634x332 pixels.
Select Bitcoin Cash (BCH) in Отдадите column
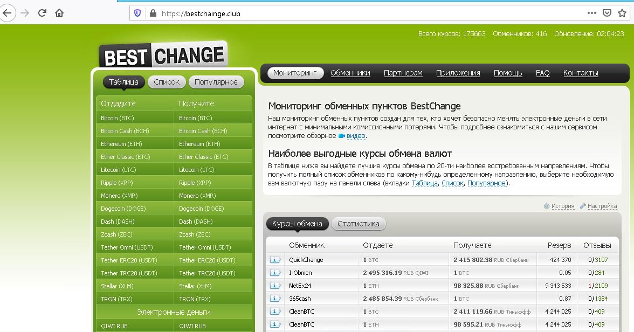[135, 131]
